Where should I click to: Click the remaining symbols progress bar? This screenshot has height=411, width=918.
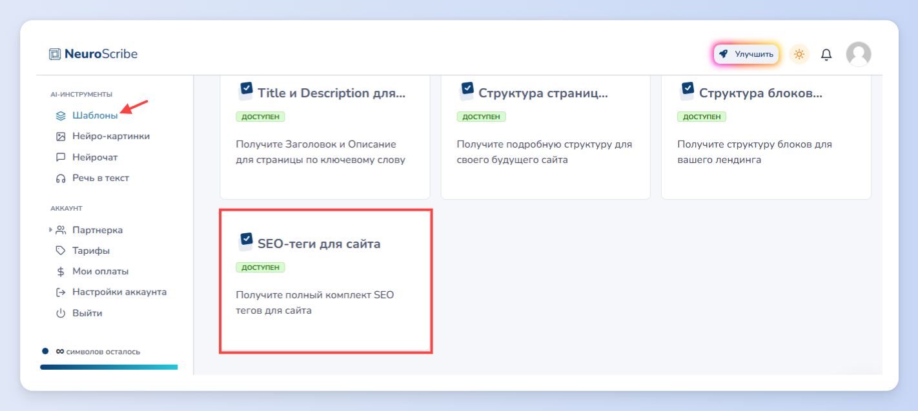pyautogui.click(x=108, y=367)
